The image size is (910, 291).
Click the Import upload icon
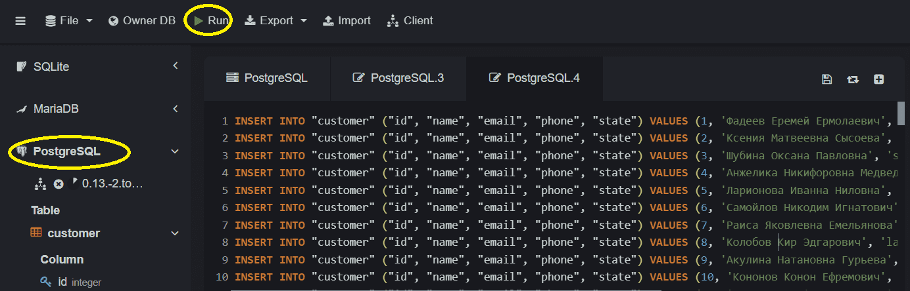coord(328,21)
